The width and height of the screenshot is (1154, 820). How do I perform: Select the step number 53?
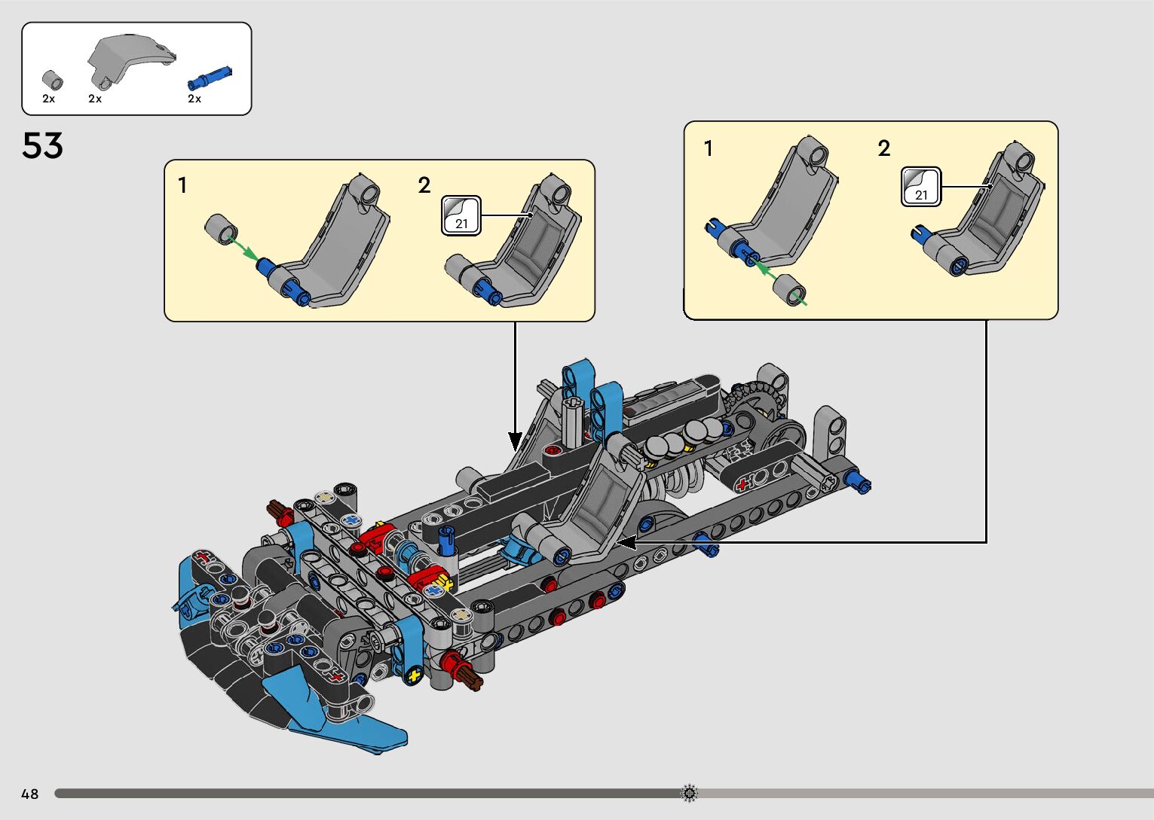pyautogui.click(x=42, y=146)
